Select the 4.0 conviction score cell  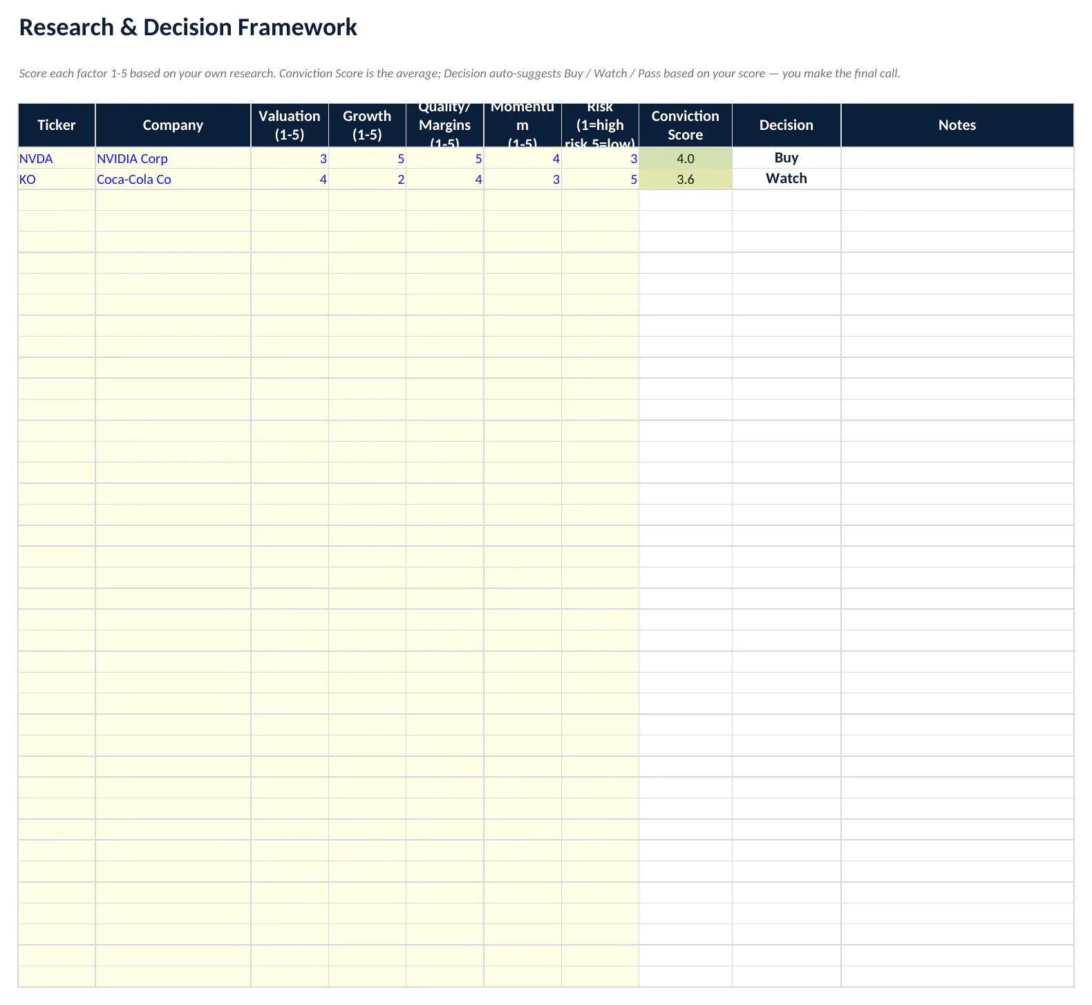pos(686,158)
